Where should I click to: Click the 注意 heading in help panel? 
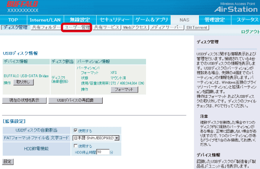(204, 116)
